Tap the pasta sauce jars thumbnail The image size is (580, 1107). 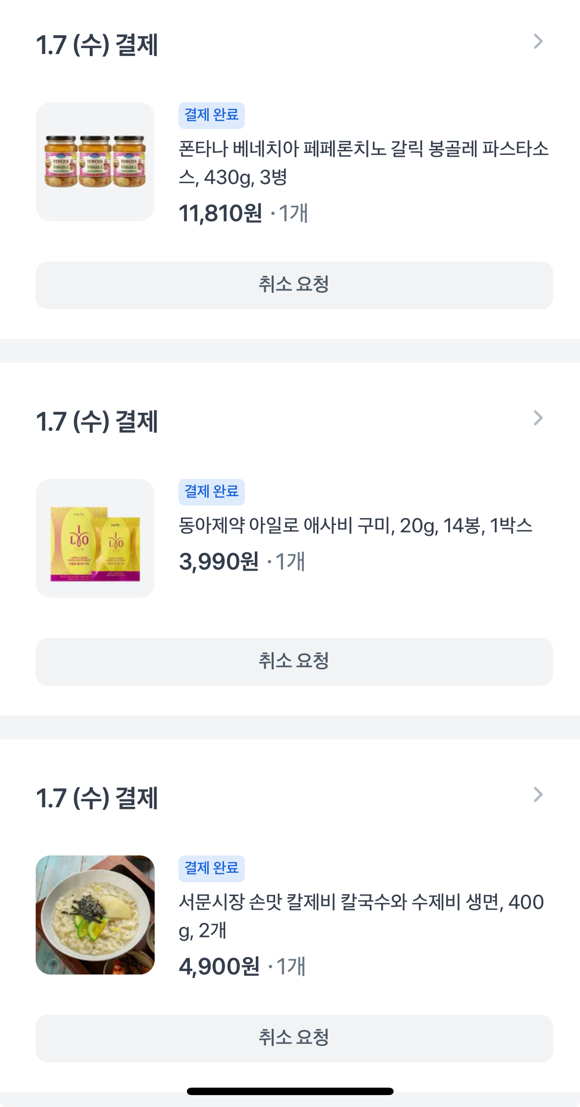tap(95, 162)
